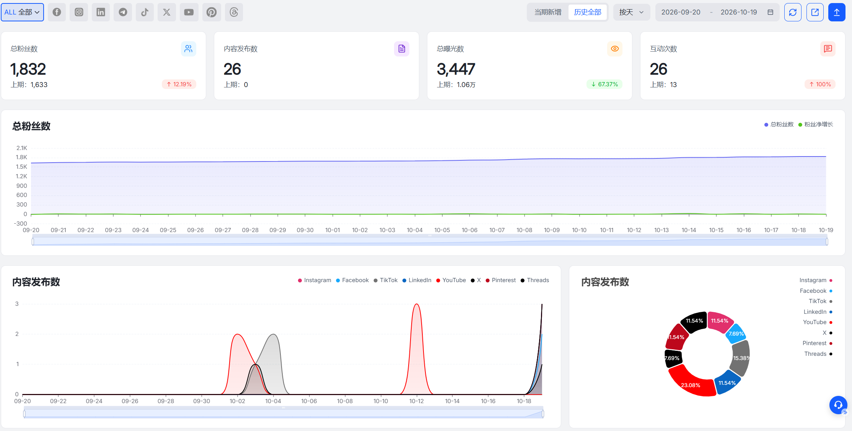Viewport: 852px width, 431px height.
Task: Toggle Threads in donut chart legend
Action: point(818,354)
